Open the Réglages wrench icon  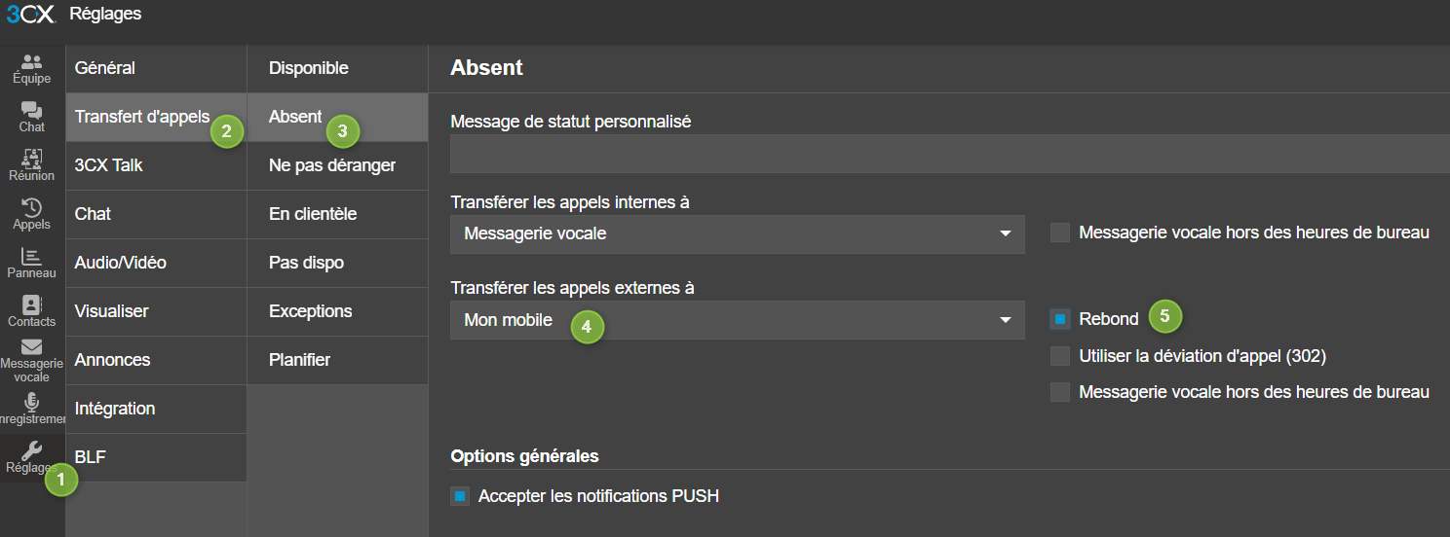coord(32,450)
